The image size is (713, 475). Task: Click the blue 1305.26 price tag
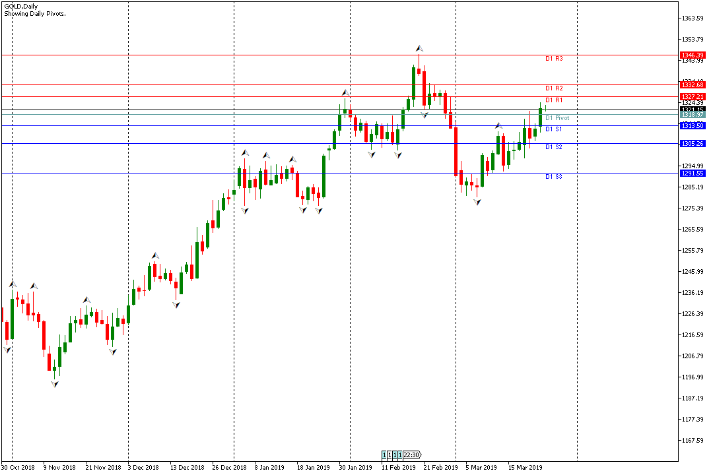(x=693, y=144)
